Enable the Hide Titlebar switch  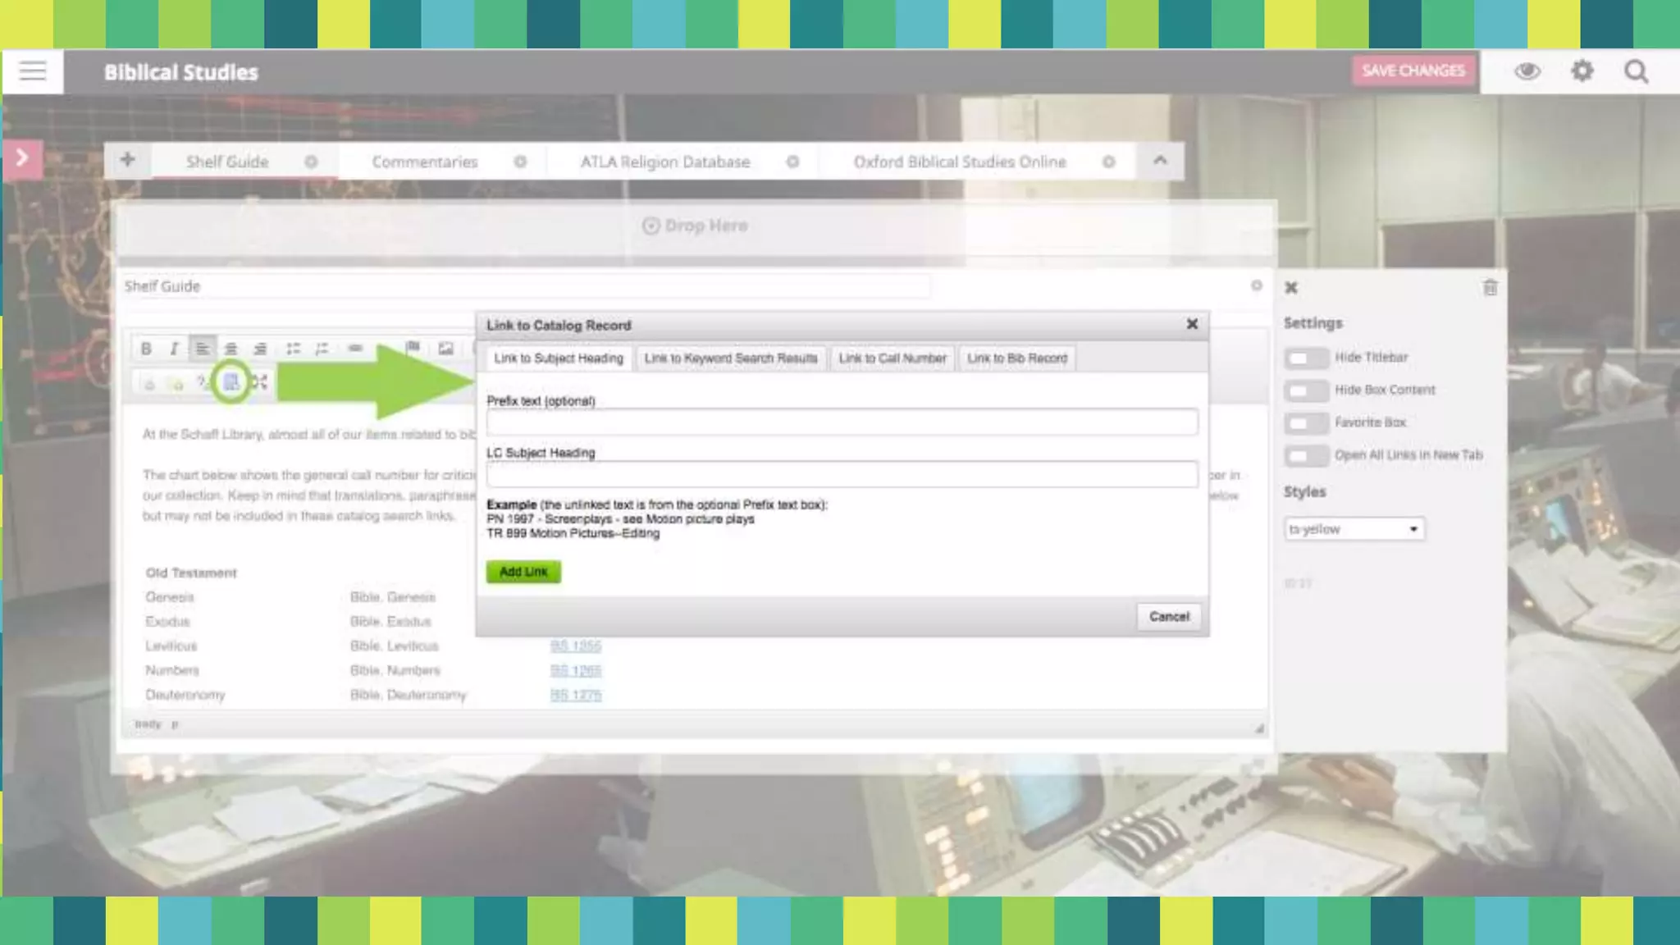click(x=1304, y=358)
